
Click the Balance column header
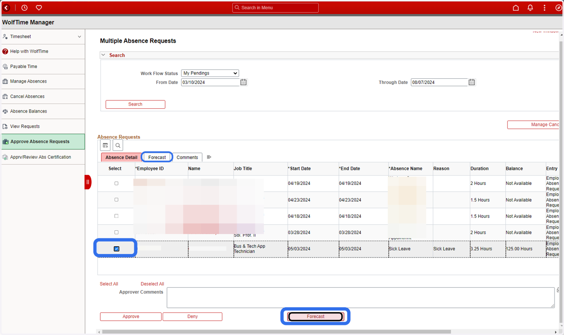514,169
